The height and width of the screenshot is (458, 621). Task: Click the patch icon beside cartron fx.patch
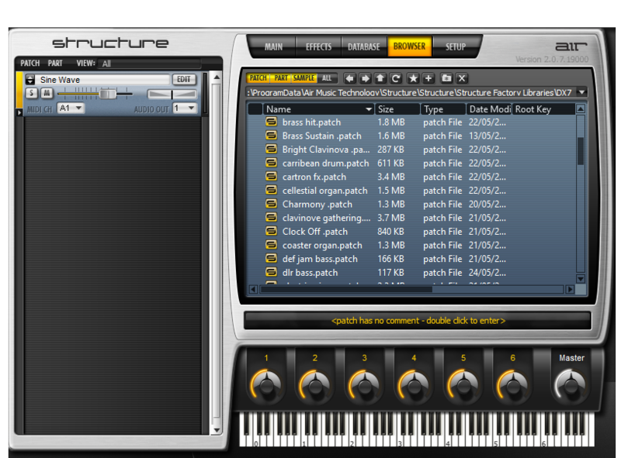(x=271, y=177)
